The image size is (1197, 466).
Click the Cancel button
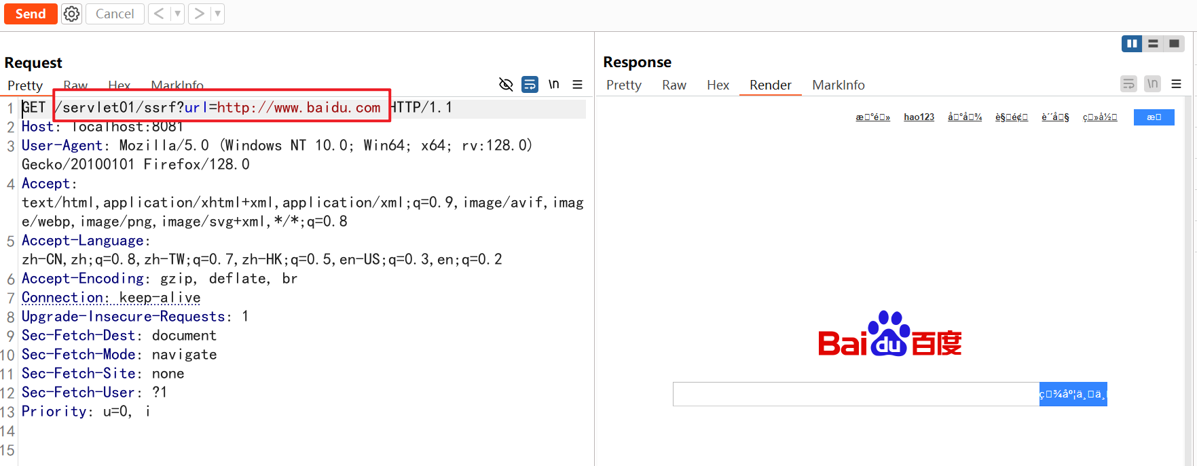pos(115,14)
